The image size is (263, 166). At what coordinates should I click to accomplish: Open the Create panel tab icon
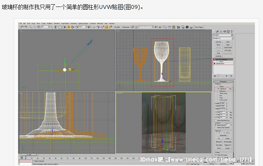point(214,31)
